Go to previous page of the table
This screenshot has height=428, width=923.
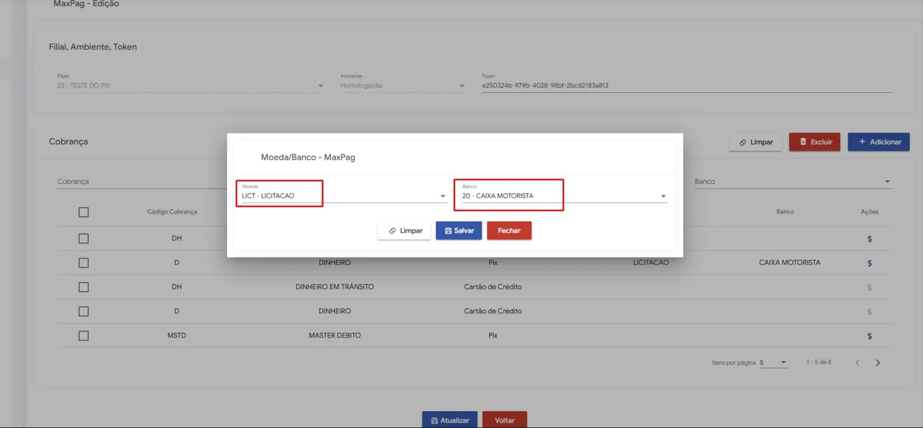click(857, 363)
